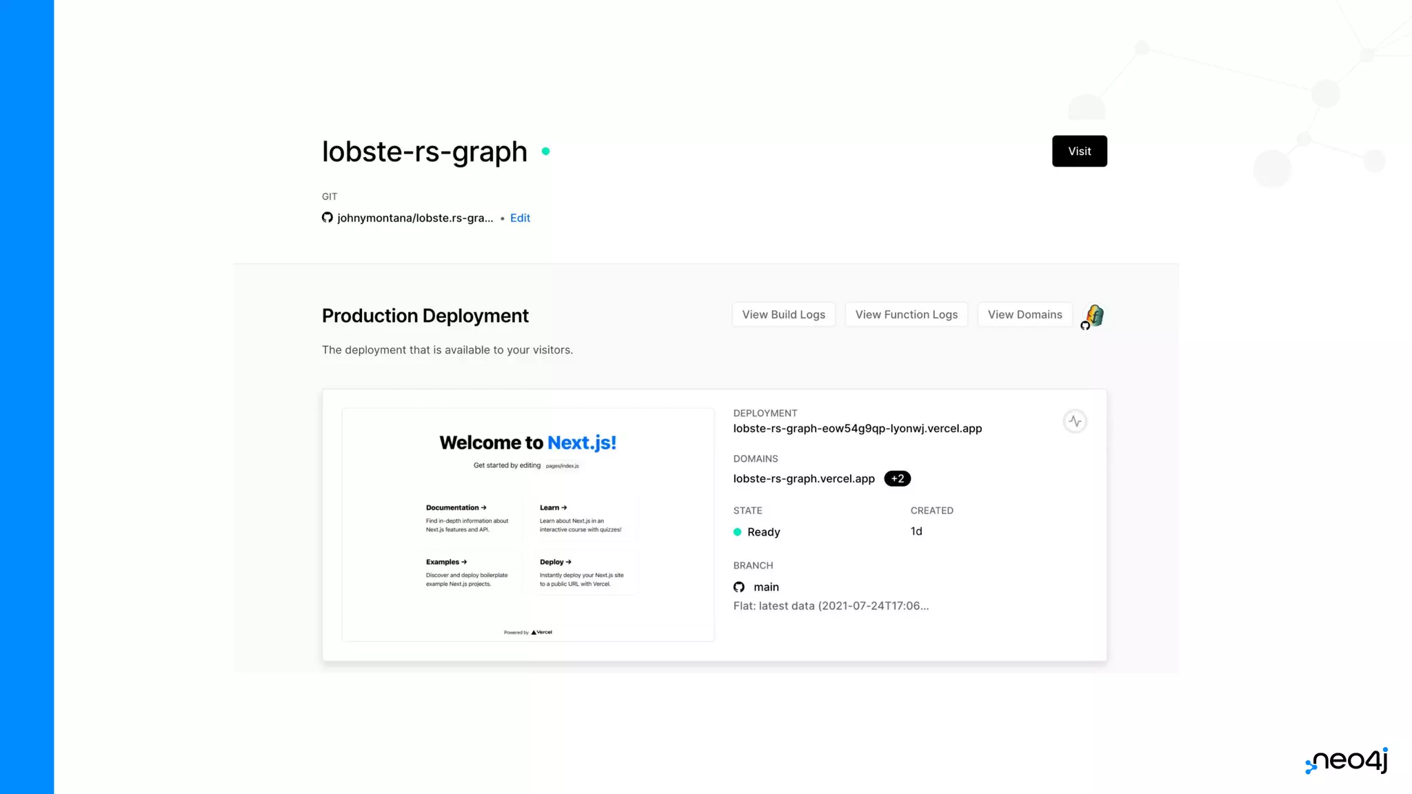The width and height of the screenshot is (1412, 794).
Task: Click the Welcome to Next.js preview thumbnail
Action: [x=528, y=525]
